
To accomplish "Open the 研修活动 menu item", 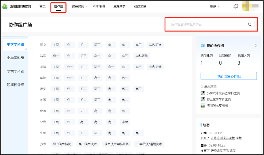I will (99, 6).
